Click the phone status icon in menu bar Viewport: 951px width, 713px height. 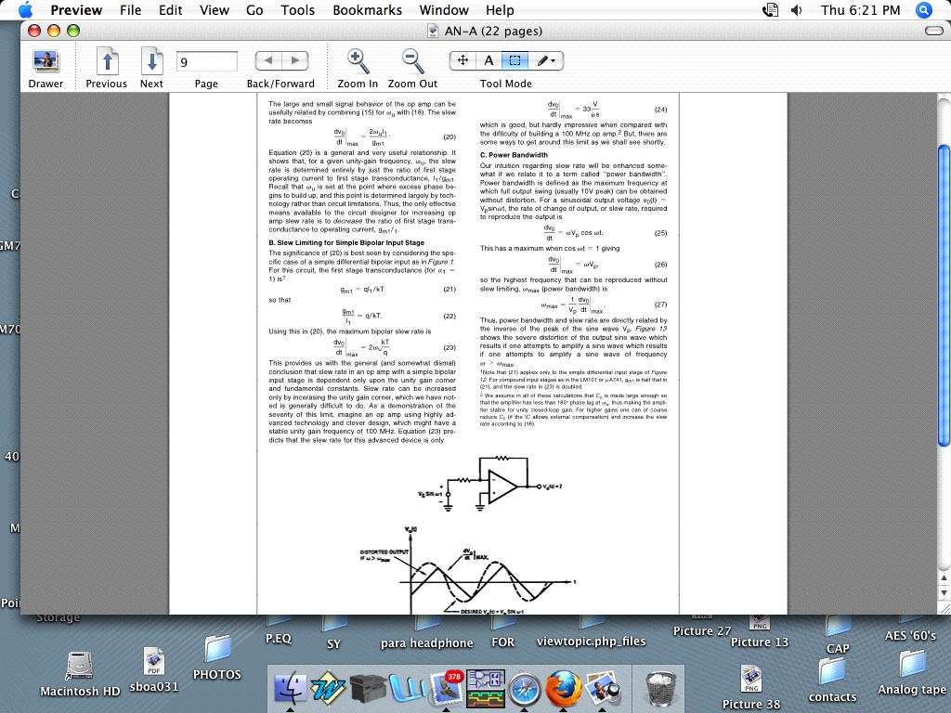(770, 9)
